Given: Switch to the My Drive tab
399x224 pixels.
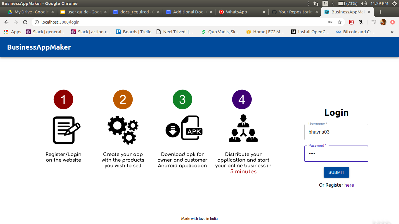Looking at the screenshot, I should tap(31, 12).
